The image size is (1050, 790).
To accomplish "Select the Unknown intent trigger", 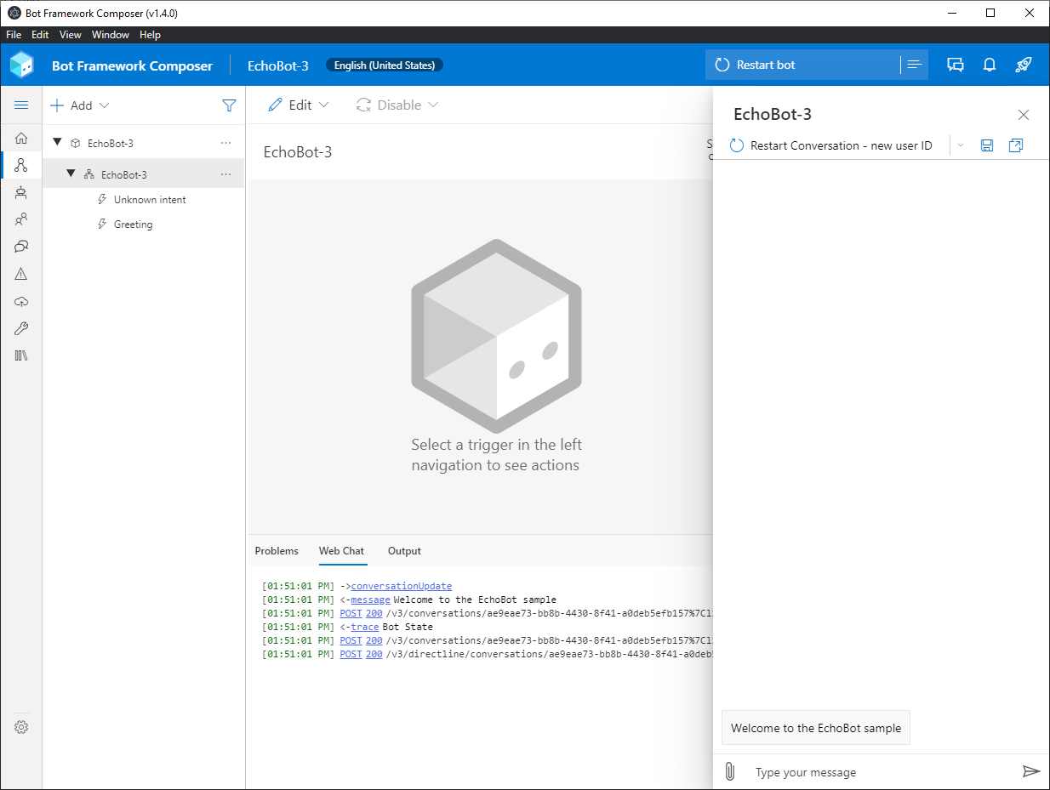I will tap(150, 199).
